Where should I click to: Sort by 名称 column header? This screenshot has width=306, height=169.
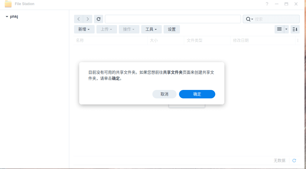pos(80,40)
